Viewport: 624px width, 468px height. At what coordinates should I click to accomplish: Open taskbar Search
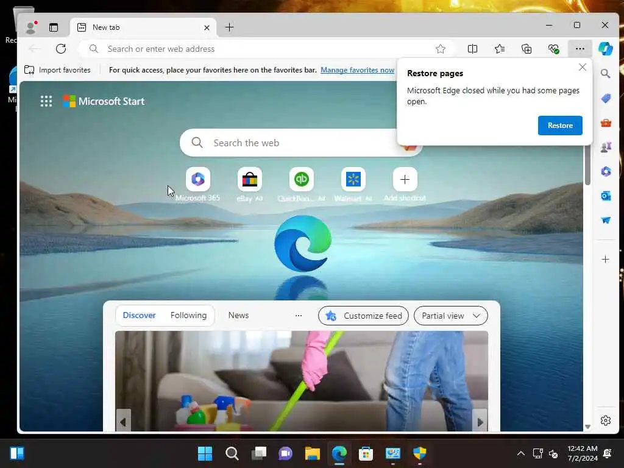[x=232, y=453]
